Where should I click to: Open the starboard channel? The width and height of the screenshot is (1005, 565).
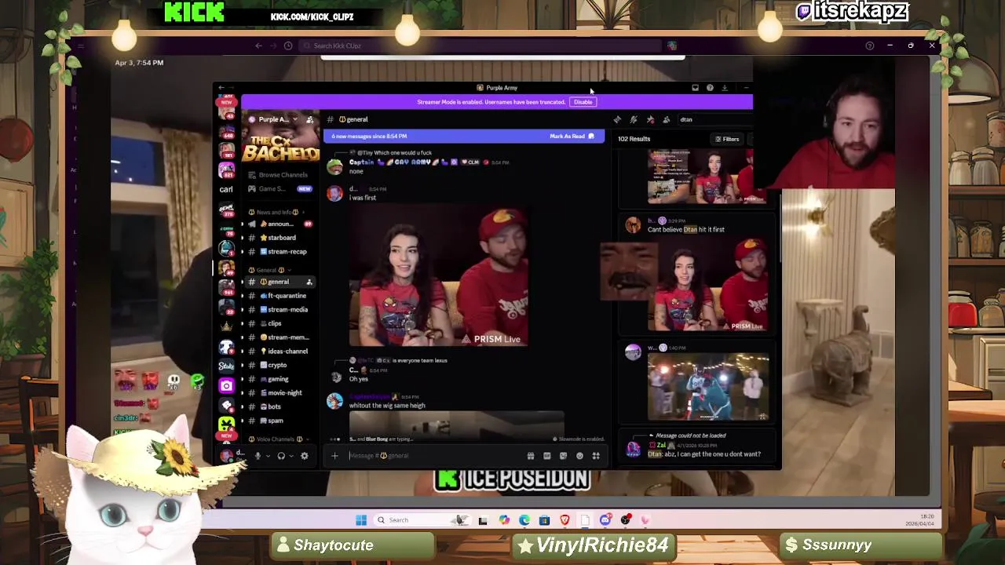(279, 238)
